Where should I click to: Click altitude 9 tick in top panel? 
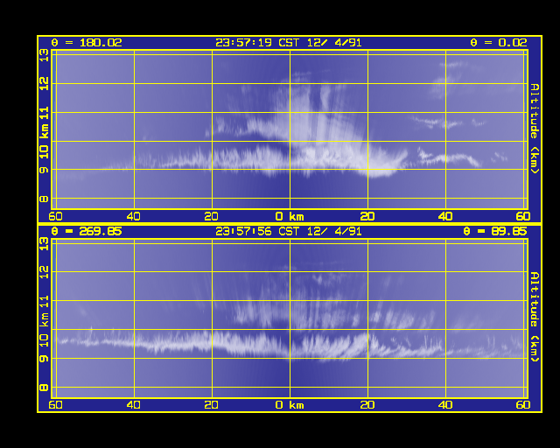pyautogui.click(x=44, y=170)
